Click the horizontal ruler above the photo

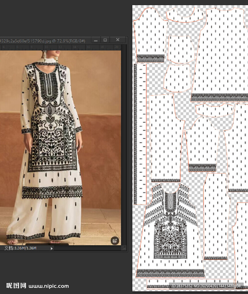tap(60, 47)
